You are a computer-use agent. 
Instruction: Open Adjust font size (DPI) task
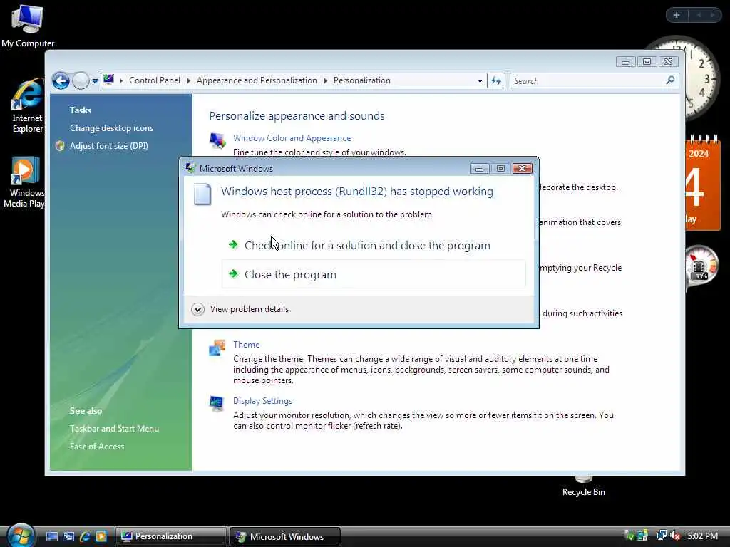click(x=109, y=145)
